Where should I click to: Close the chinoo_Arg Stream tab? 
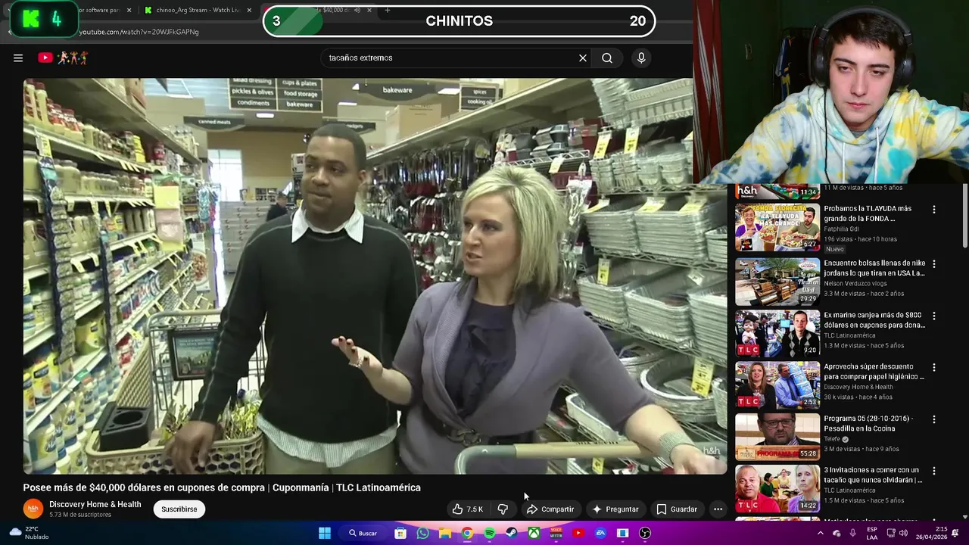tap(249, 11)
